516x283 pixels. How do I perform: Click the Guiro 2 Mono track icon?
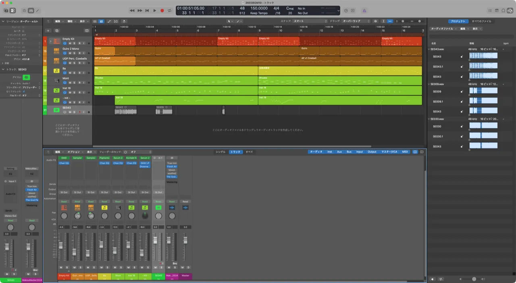point(56,51)
